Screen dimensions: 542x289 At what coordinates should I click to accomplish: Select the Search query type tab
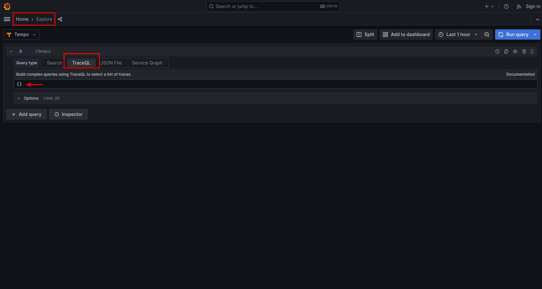(x=54, y=63)
